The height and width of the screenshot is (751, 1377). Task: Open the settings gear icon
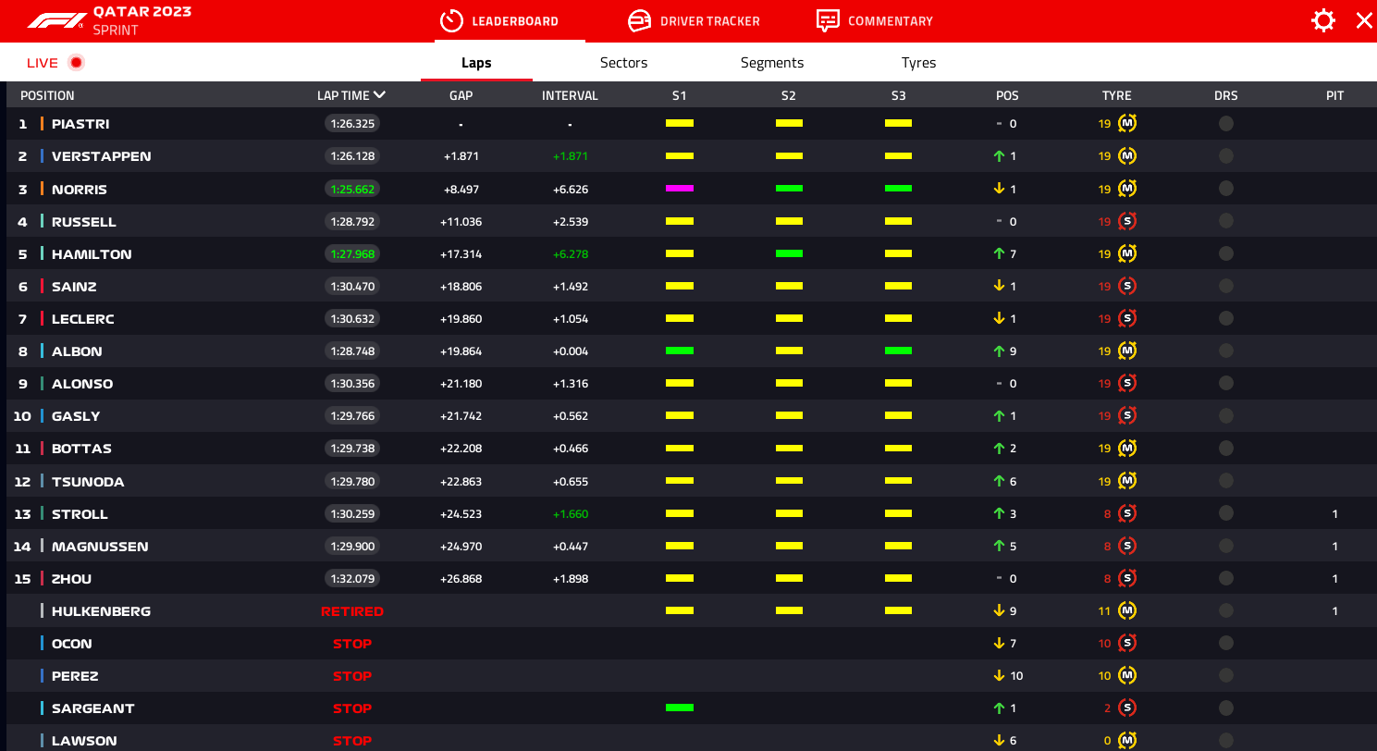[x=1323, y=20]
